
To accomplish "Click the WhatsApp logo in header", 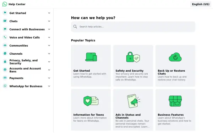I will pos(5,4).
